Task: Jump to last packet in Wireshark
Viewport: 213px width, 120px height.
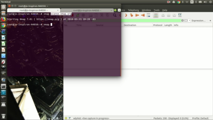Action: click(143, 15)
